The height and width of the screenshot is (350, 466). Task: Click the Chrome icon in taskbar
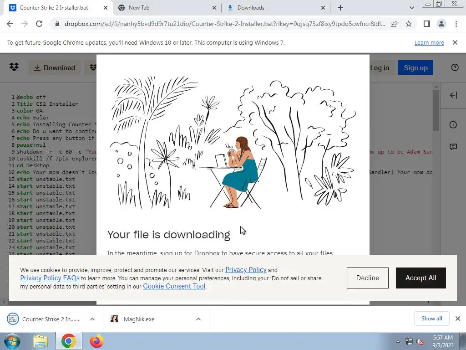[68, 341]
